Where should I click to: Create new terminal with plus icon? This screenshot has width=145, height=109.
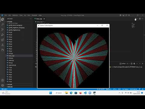click(x=127, y=64)
